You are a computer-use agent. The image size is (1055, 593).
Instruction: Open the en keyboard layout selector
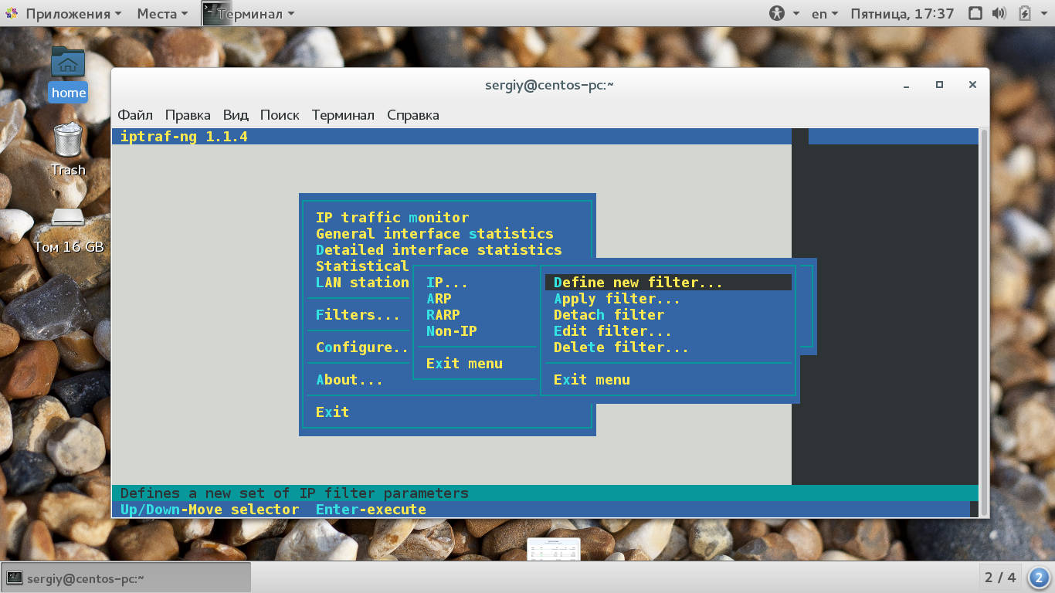click(825, 14)
